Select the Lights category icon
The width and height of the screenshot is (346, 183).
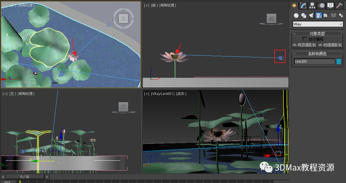tap(311, 16)
